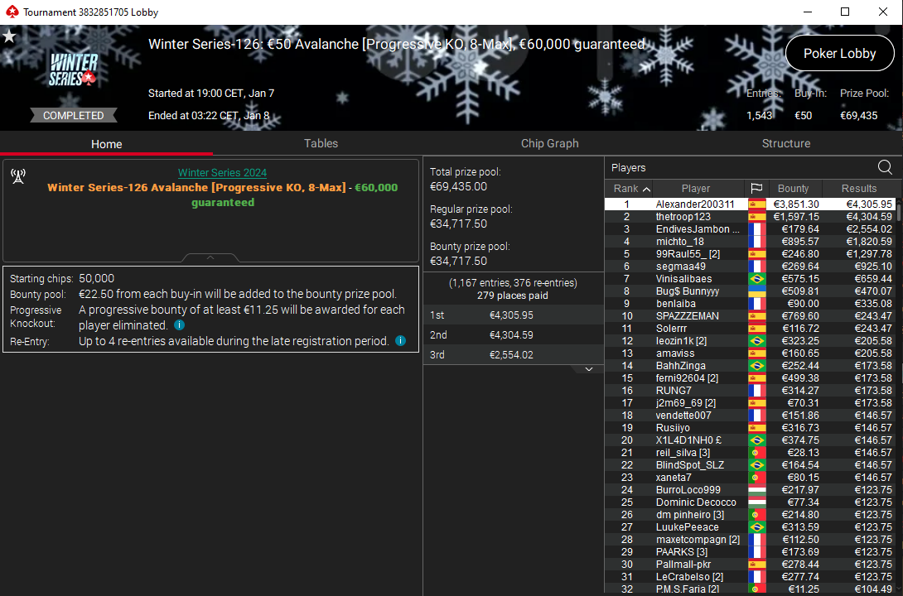Open the player search magnifier icon
Image resolution: width=903 pixels, height=596 pixels.
point(885,167)
